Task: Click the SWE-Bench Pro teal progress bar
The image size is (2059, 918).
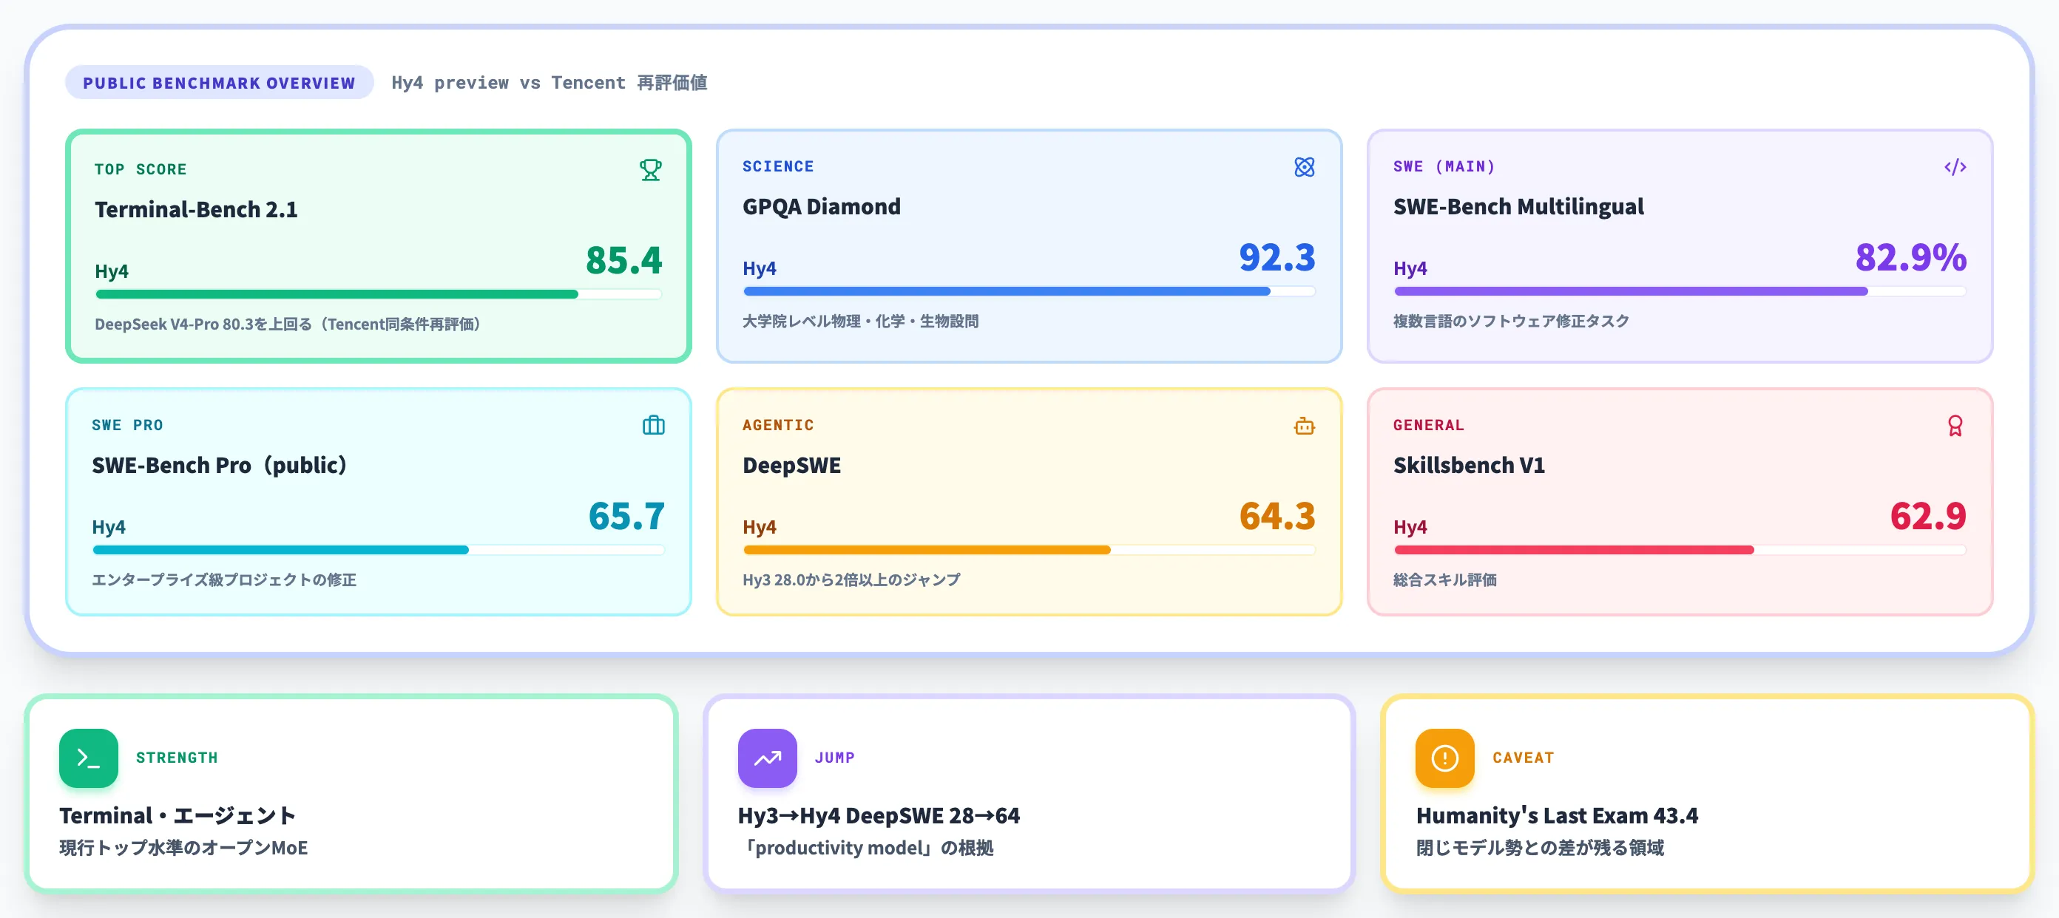Action: click(379, 550)
